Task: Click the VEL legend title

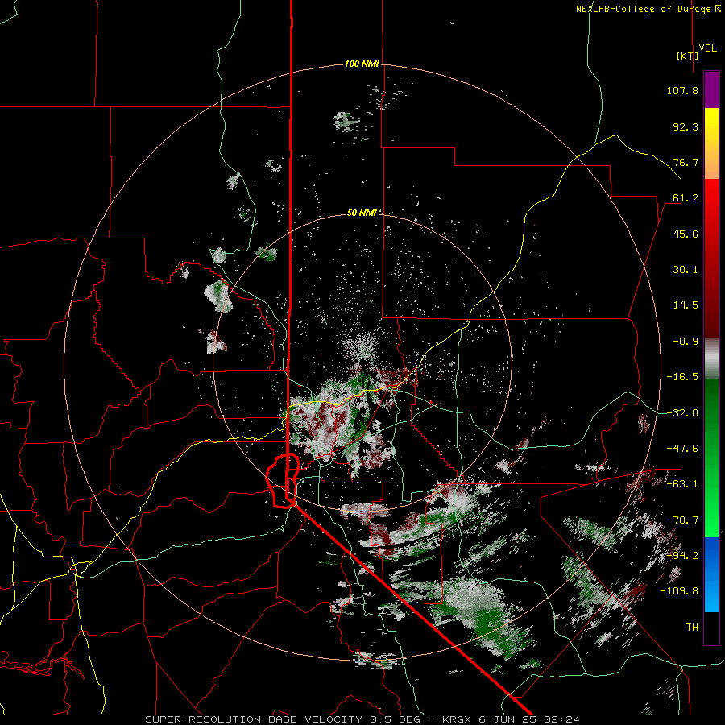Action: (x=707, y=48)
